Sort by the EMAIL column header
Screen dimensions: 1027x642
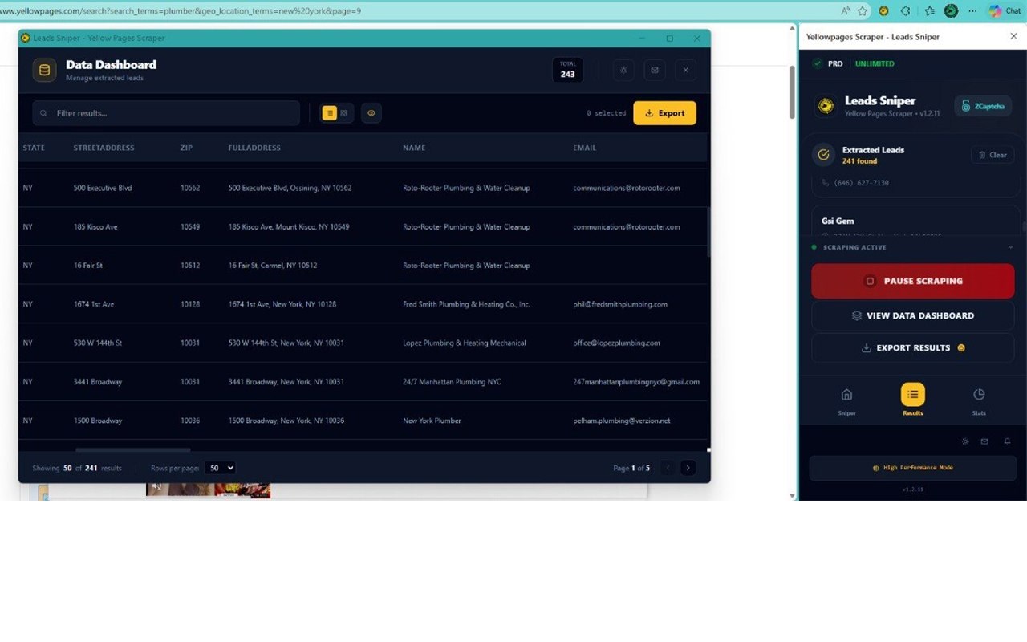click(585, 148)
